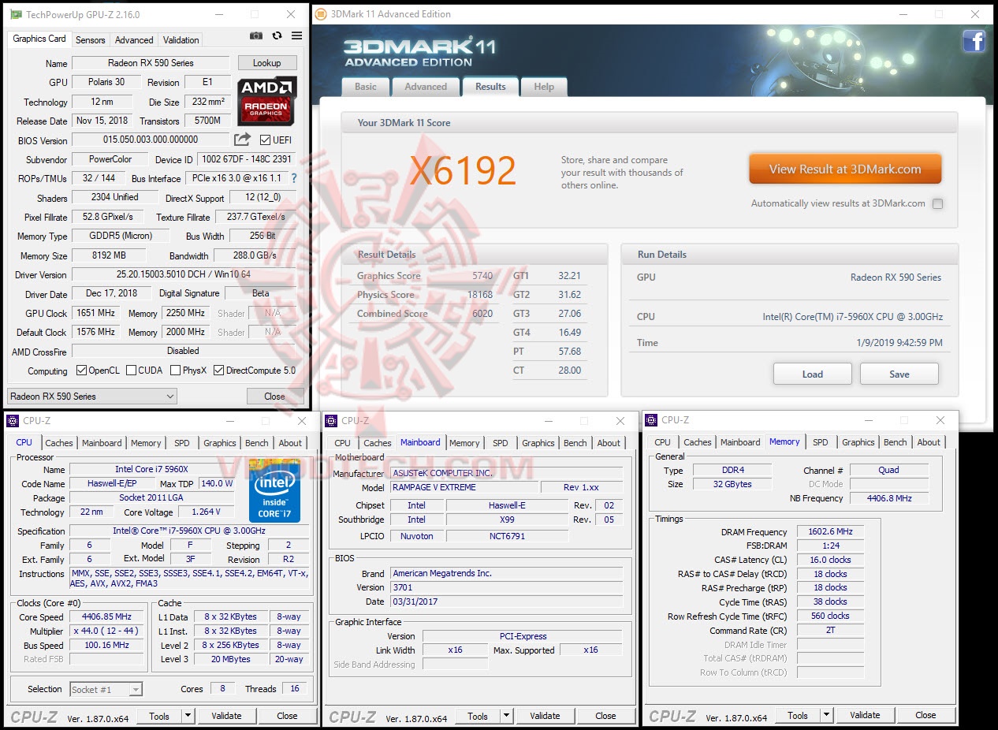Expand Tools dropdown arrow in Memory window

coord(826,715)
